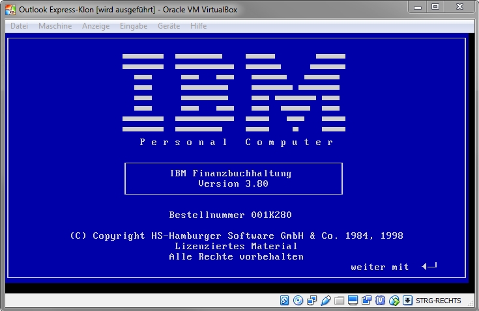Open the Anzeige menu
The height and width of the screenshot is (311, 479).
click(x=96, y=26)
